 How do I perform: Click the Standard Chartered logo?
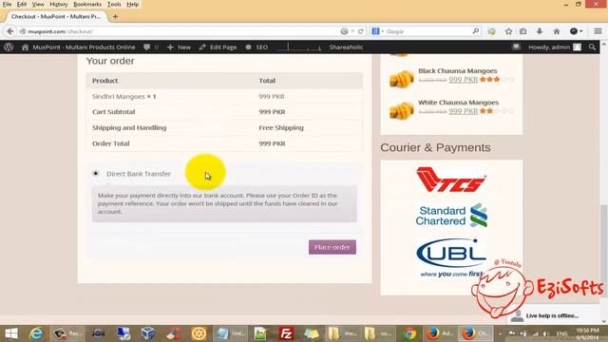pos(451,216)
